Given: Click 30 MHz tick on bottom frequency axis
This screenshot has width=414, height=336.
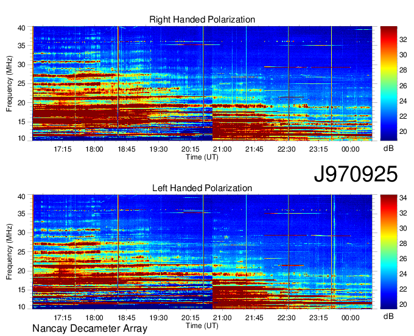Looking at the screenshot, I should (21, 233).
